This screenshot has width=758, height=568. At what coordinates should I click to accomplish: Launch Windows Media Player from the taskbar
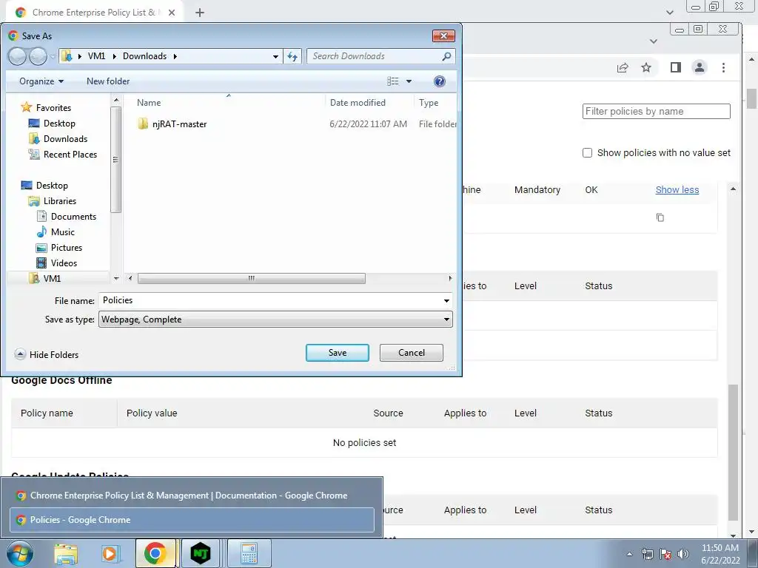[110, 553]
